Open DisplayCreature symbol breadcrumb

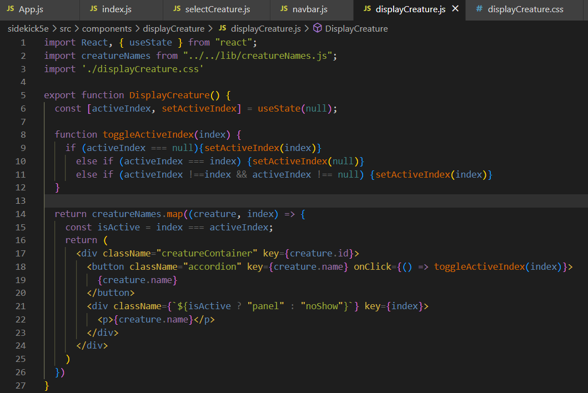[x=356, y=29]
